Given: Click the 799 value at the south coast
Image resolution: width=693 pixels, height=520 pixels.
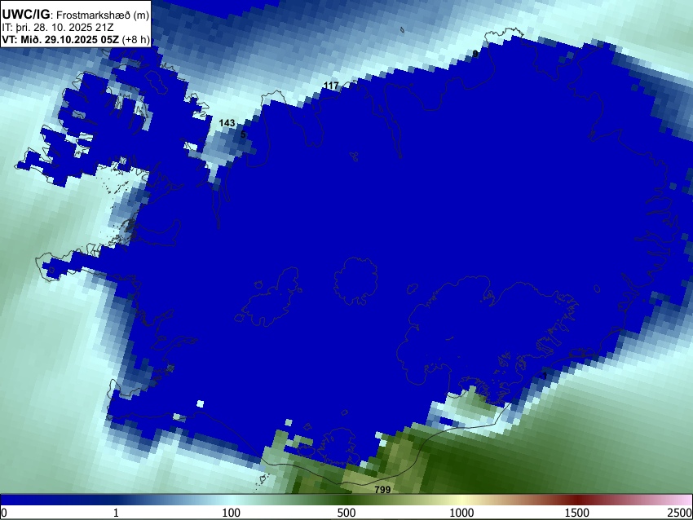Looking at the screenshot, I should (x=382, y=490).
